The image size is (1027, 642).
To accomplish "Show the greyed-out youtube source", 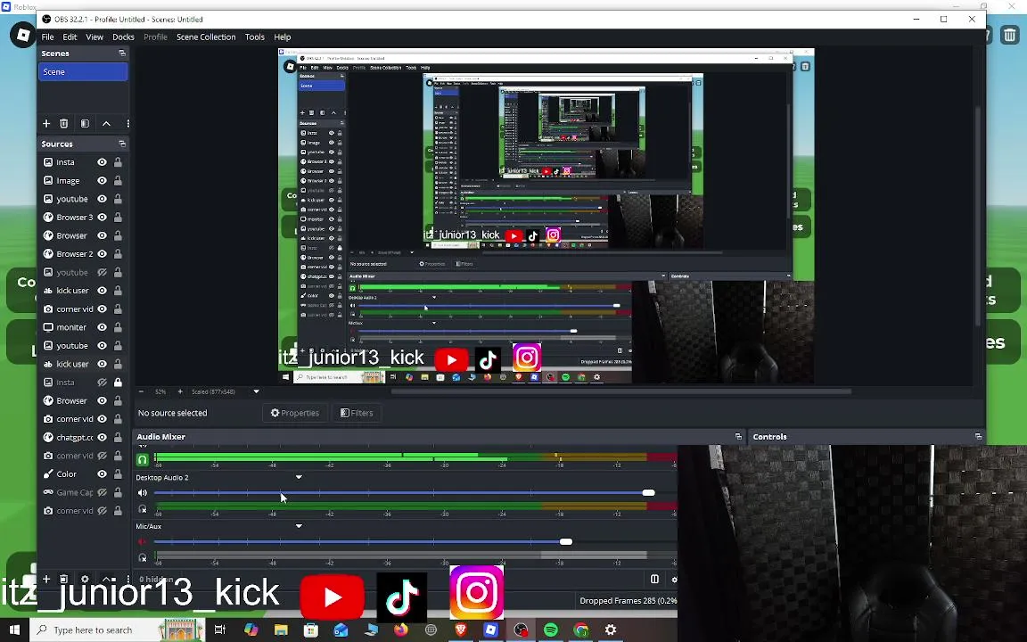I will (103, 272).
